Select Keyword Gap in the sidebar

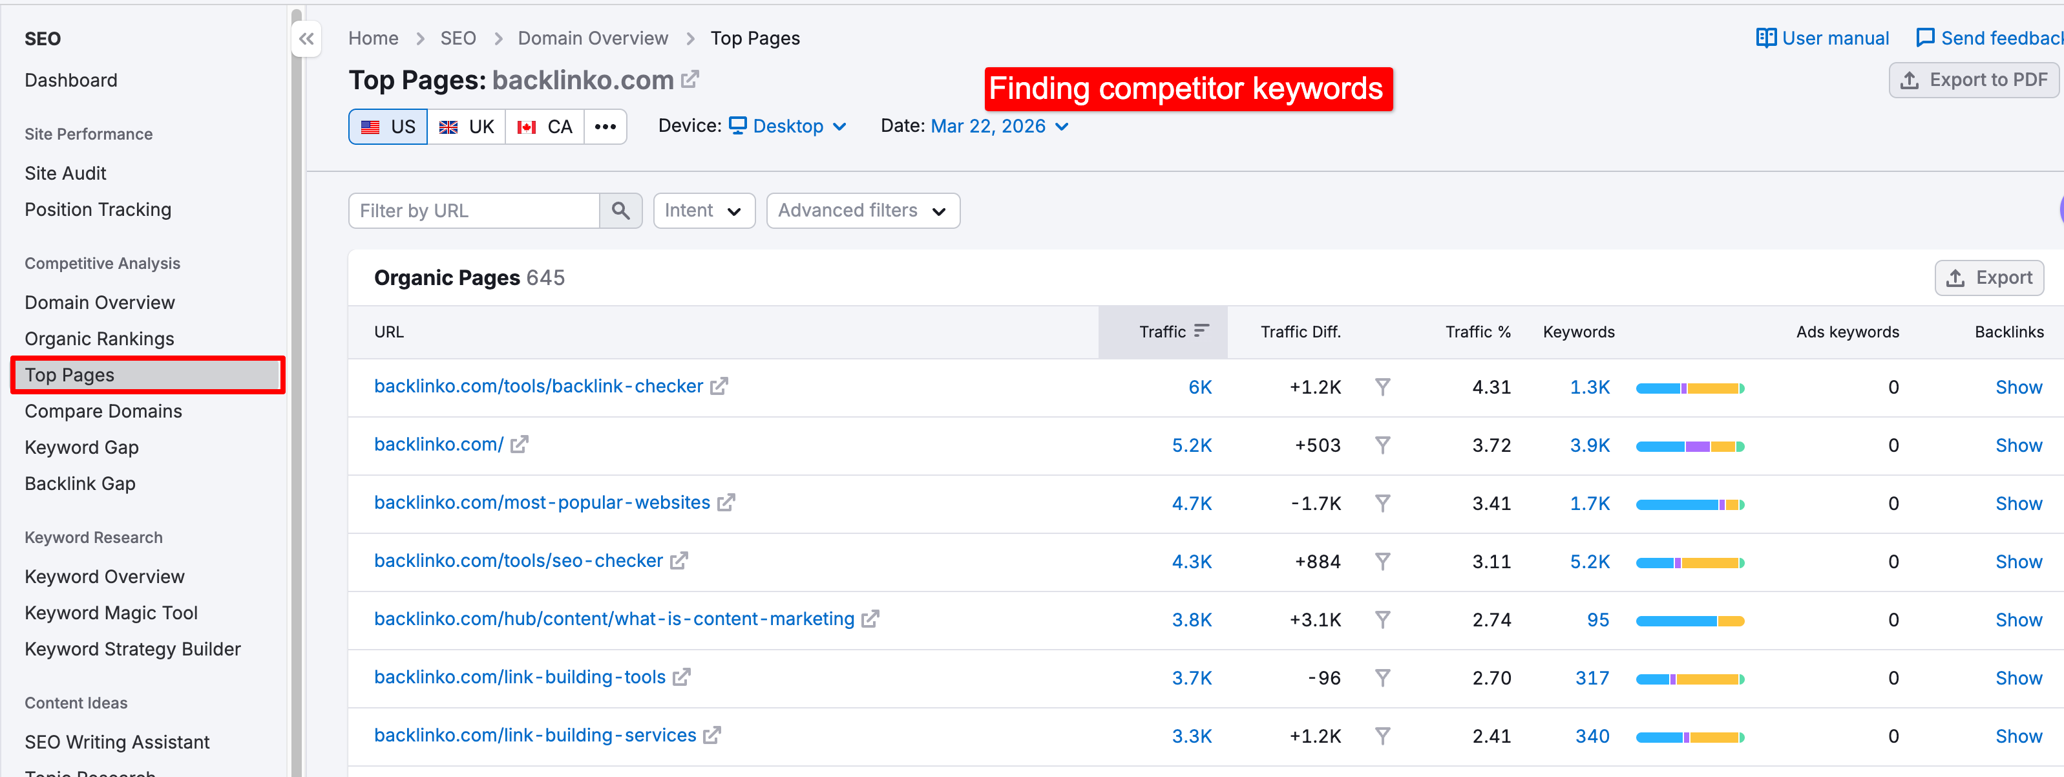pyautogui.click(x=81, y=447)
